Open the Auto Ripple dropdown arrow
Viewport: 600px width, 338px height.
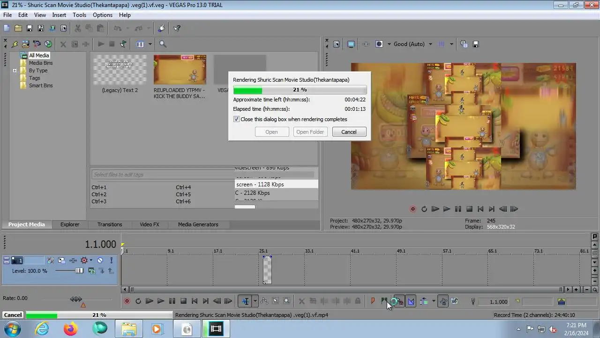[x=434, y=301]
